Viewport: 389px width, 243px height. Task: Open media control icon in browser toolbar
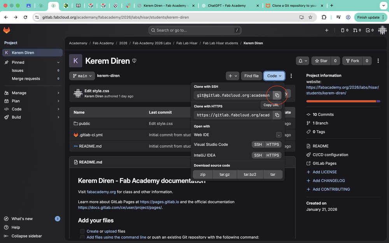338,17
